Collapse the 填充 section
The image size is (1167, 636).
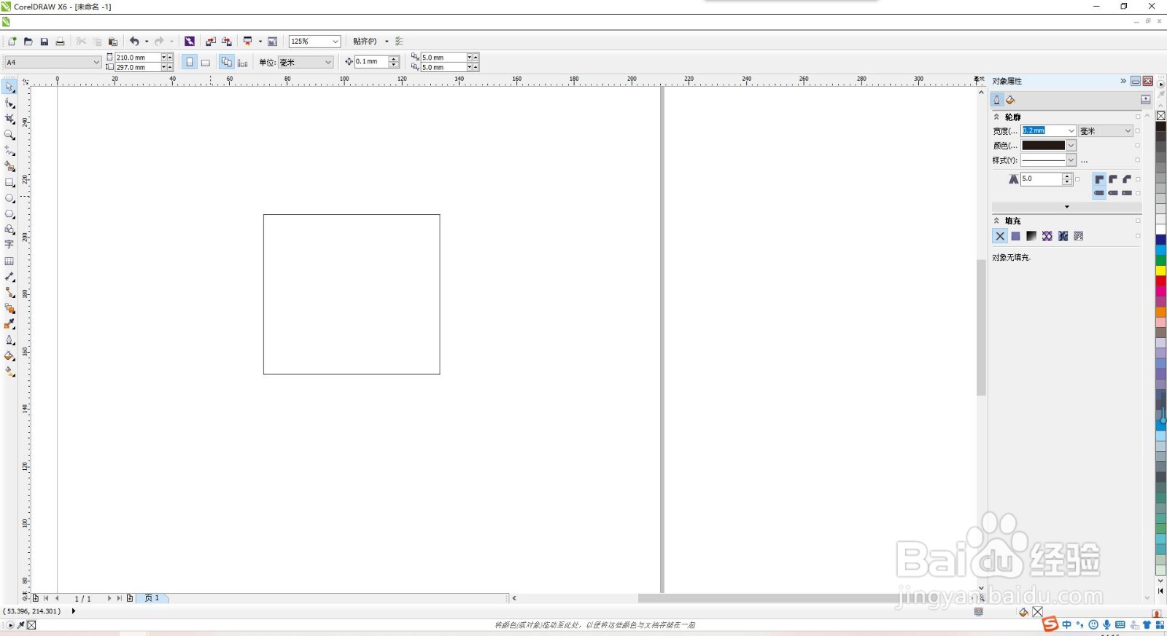click(x=997, y=220)
